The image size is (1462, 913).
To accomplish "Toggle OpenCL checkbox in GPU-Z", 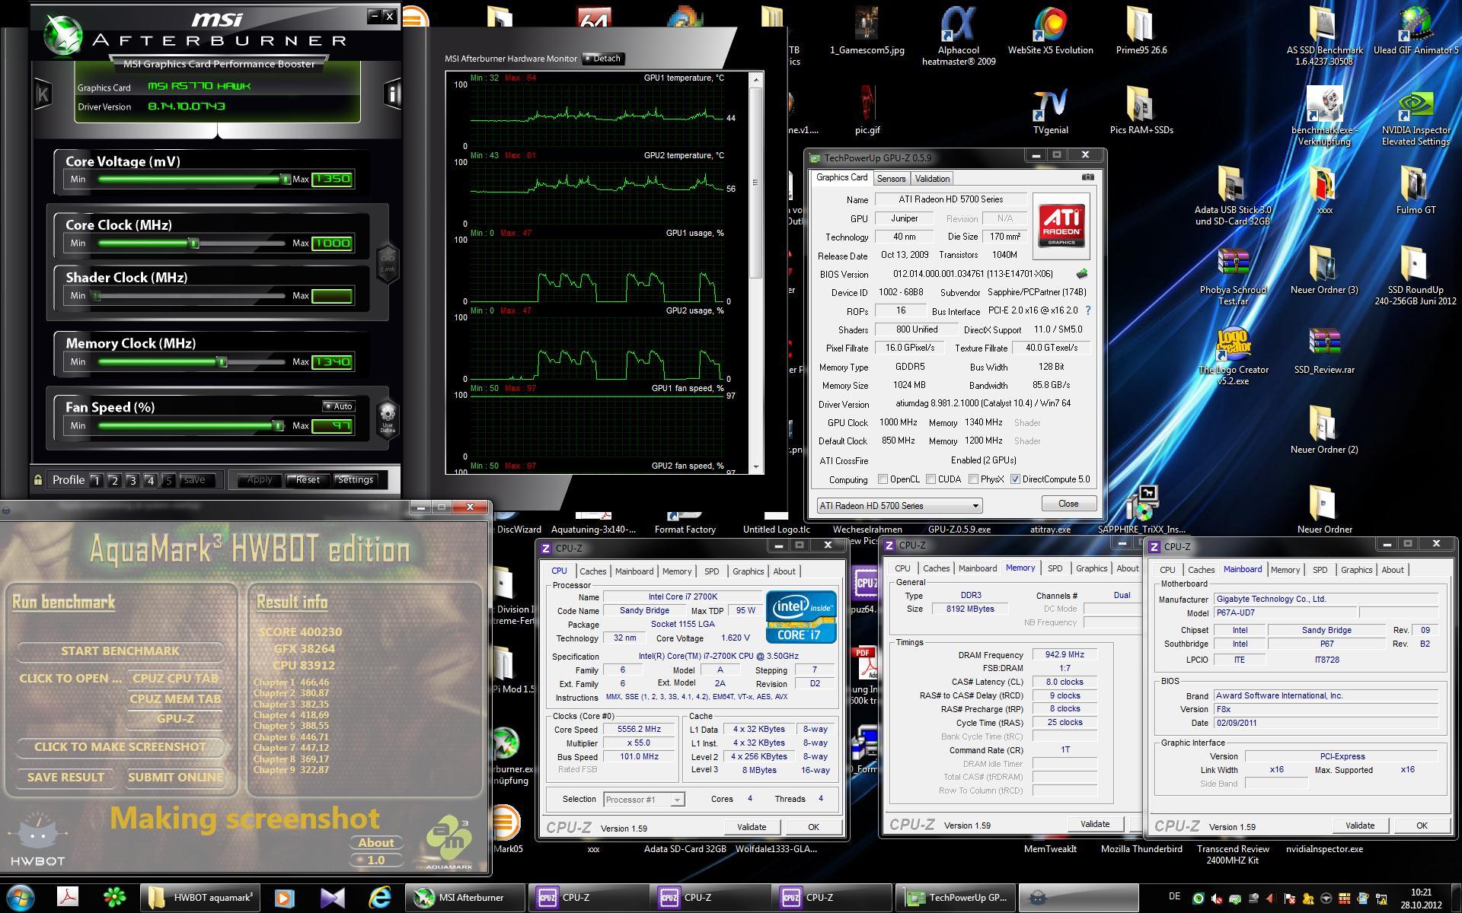I will pyautogui.click(x=883, y=479).
